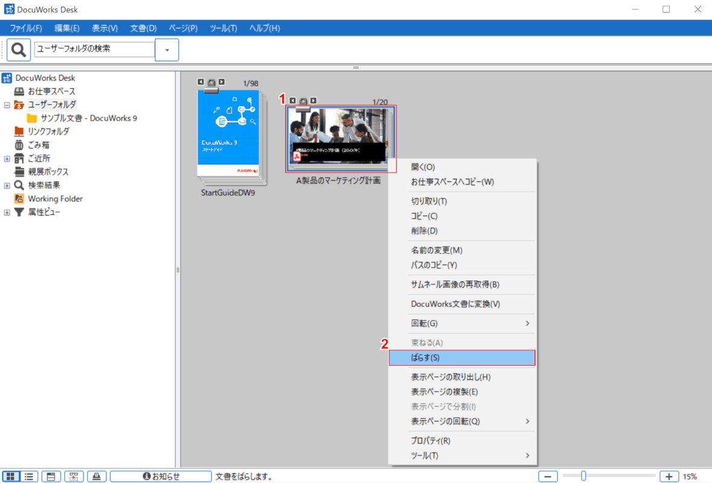Click the thumbnail zoom slider handle

point(583,476)
